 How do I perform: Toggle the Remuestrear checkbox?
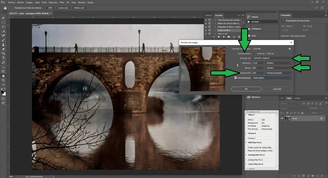pyautogui.click(x=236, y=78)
